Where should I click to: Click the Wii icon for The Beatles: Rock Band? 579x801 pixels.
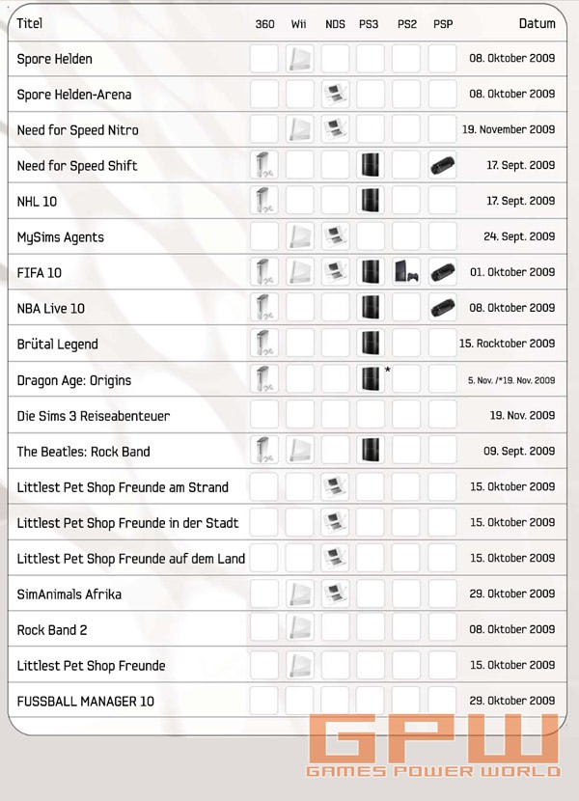pos(300,451)
